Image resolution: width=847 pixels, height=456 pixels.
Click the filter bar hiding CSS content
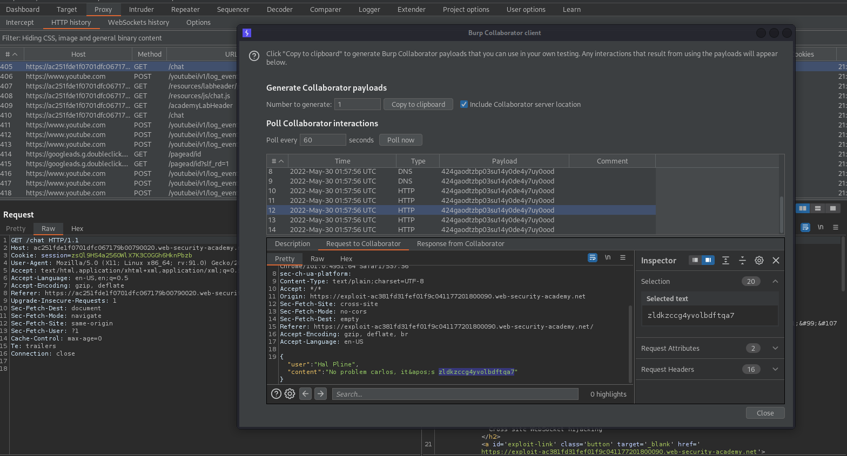[x=118, y=38]
